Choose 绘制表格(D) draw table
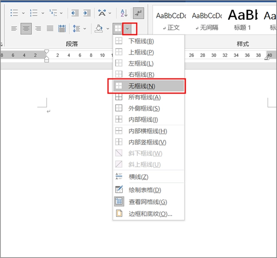The image size is (277, 258). [x=148, y=190]
